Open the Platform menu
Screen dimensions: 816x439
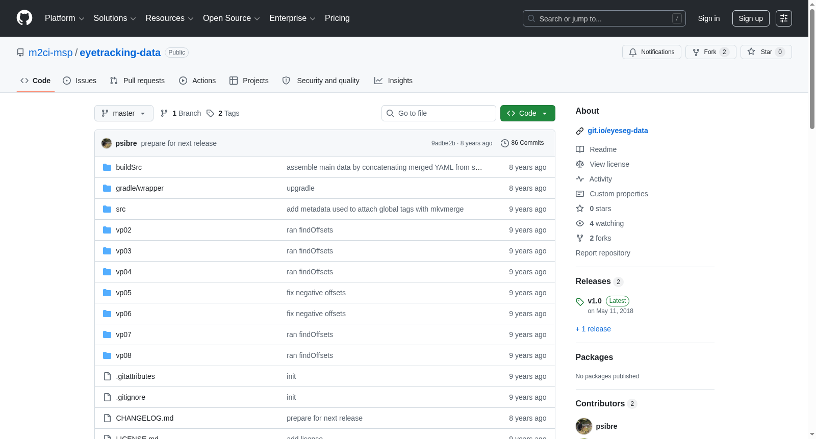click(64, 18)
